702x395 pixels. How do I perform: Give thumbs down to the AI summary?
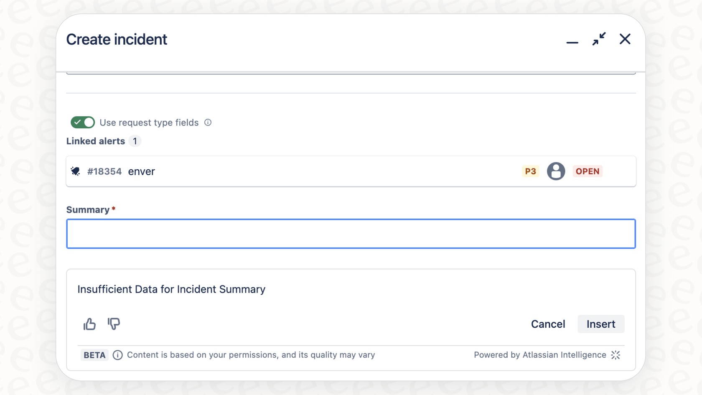click(114, 324)
